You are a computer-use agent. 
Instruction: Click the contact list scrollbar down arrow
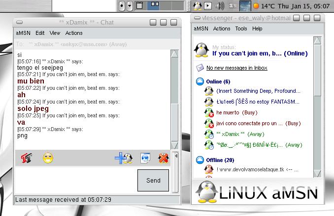317,174
